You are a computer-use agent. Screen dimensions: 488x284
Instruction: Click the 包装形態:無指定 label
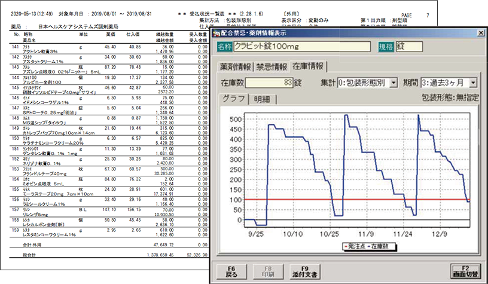(x=450, y=97)
